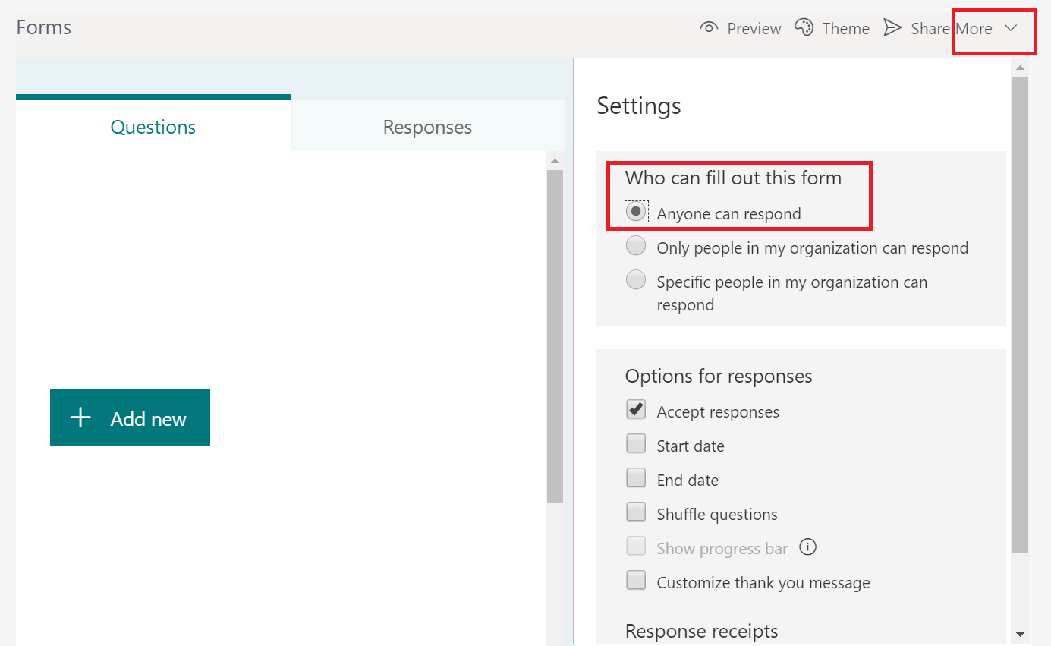Click the plus icon on Add new

tap(80, 418)
